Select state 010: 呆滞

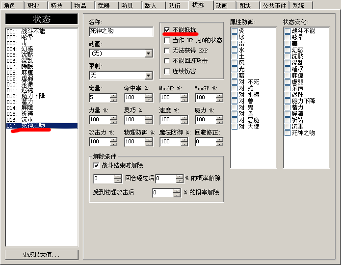pyautogui.click(x=42, y=84)
